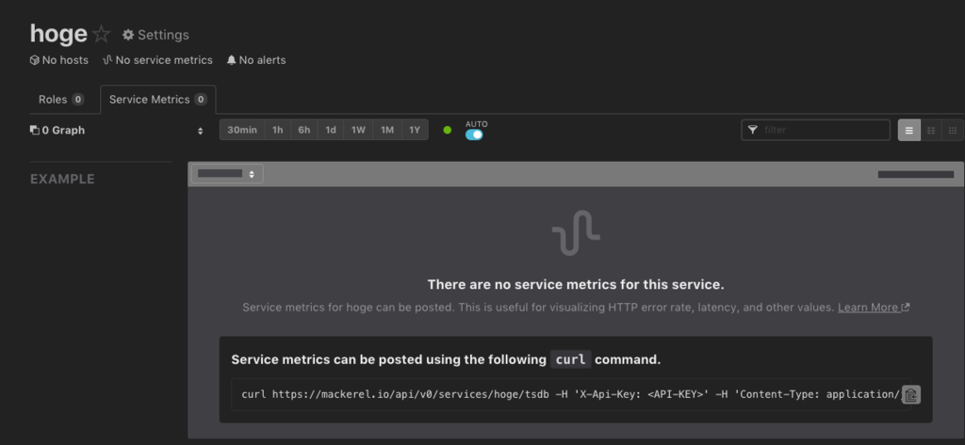965x445 pixels.
Task: Click the No hosts indicator
Action: pyautogui.click(x=59, y=60)
